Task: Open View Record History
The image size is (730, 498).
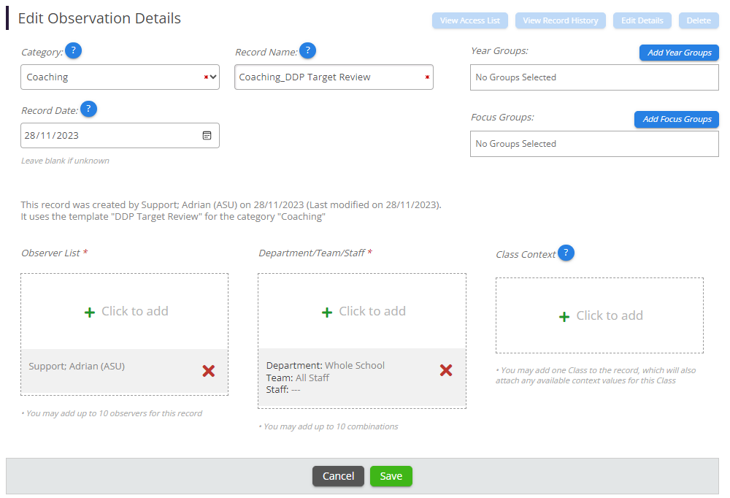Action: pyautogui.click(x=560, y=20)
